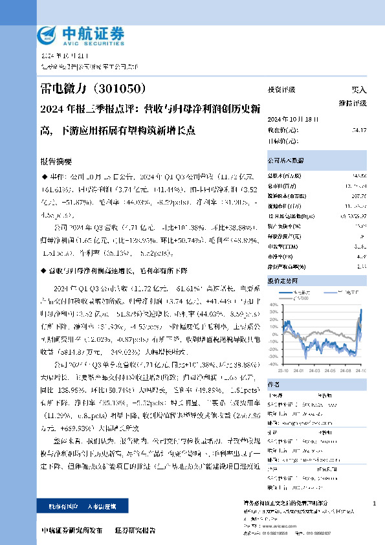Click the AVIC Securities logo
The image size is (385, 545).
coord(81,36)
